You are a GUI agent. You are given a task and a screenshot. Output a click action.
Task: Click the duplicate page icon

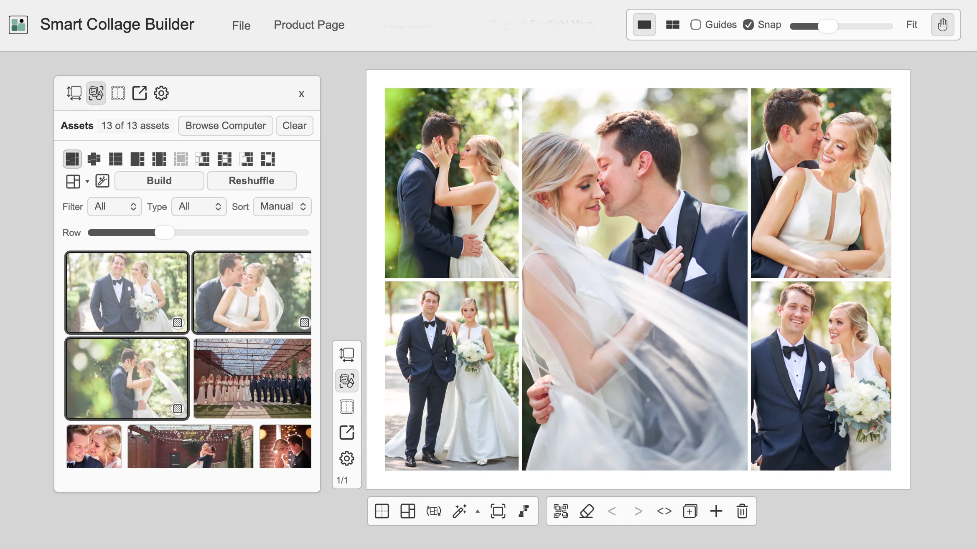(x=690, y=511)
